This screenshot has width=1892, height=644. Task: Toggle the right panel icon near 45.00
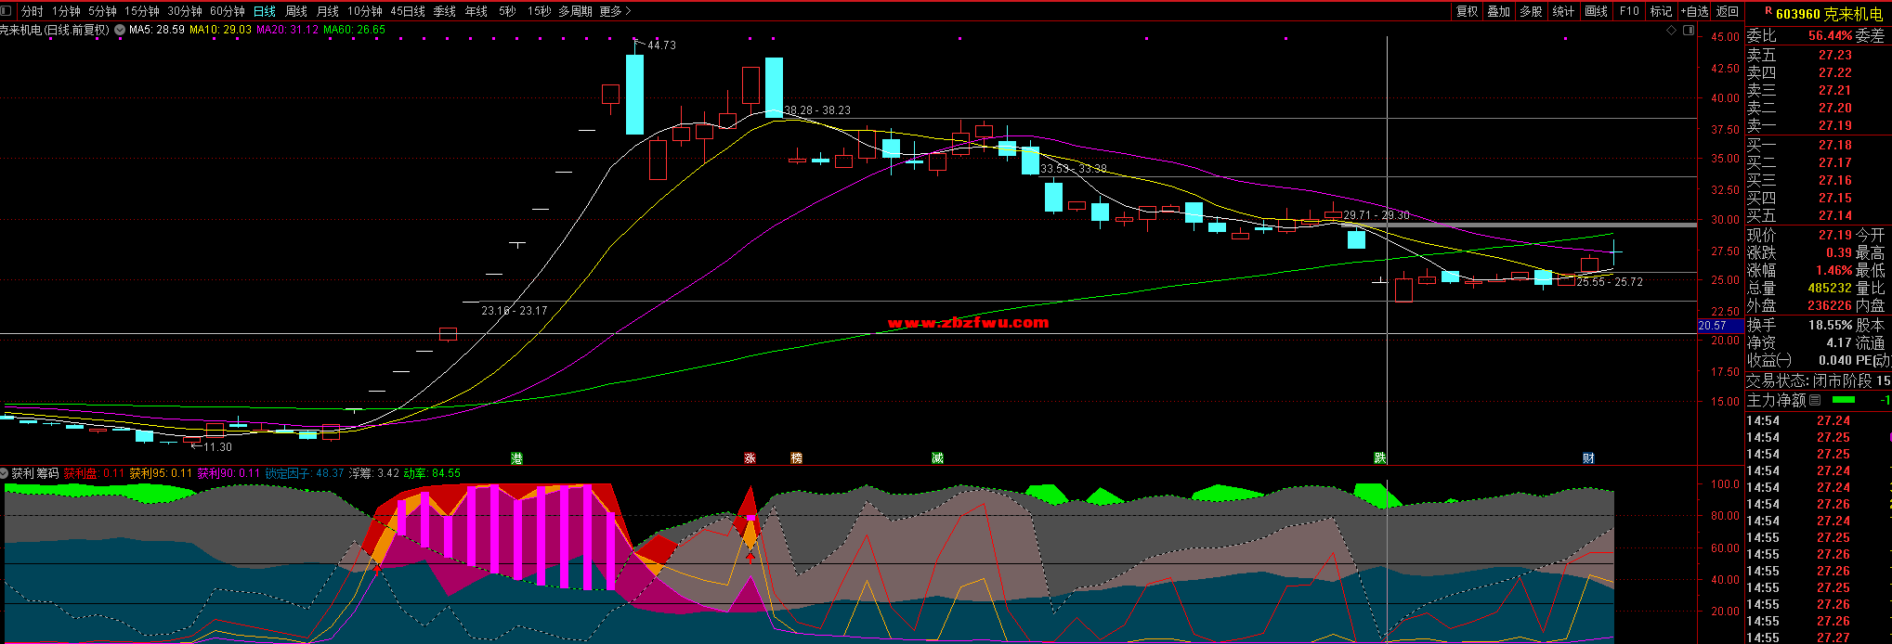coord(1689,31)
